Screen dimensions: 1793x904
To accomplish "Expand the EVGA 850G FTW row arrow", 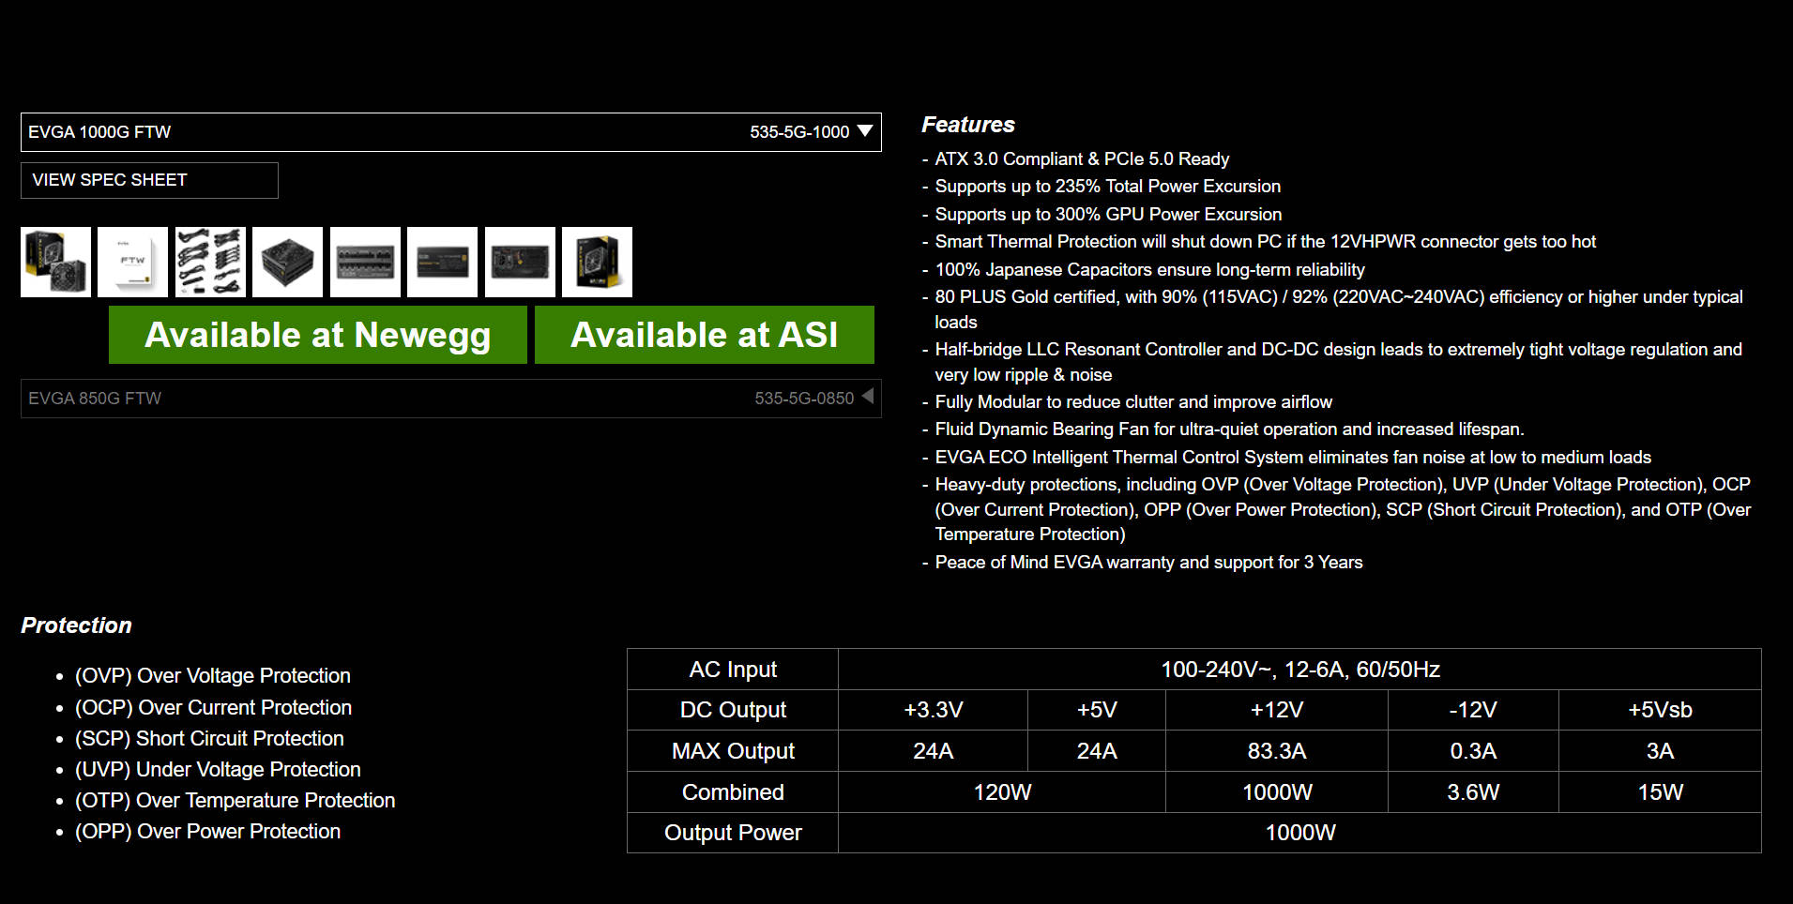I will point(868,397).
